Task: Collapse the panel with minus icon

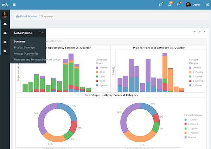Action: (x=194, y=31)
